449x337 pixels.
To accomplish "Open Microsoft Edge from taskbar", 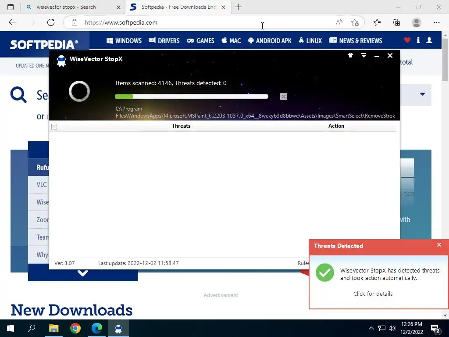I will [x=97, y=328].
